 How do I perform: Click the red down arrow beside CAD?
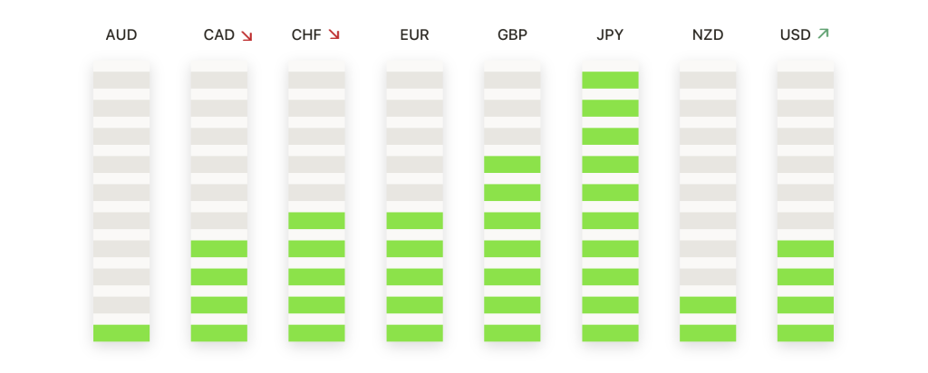point(246,36)
